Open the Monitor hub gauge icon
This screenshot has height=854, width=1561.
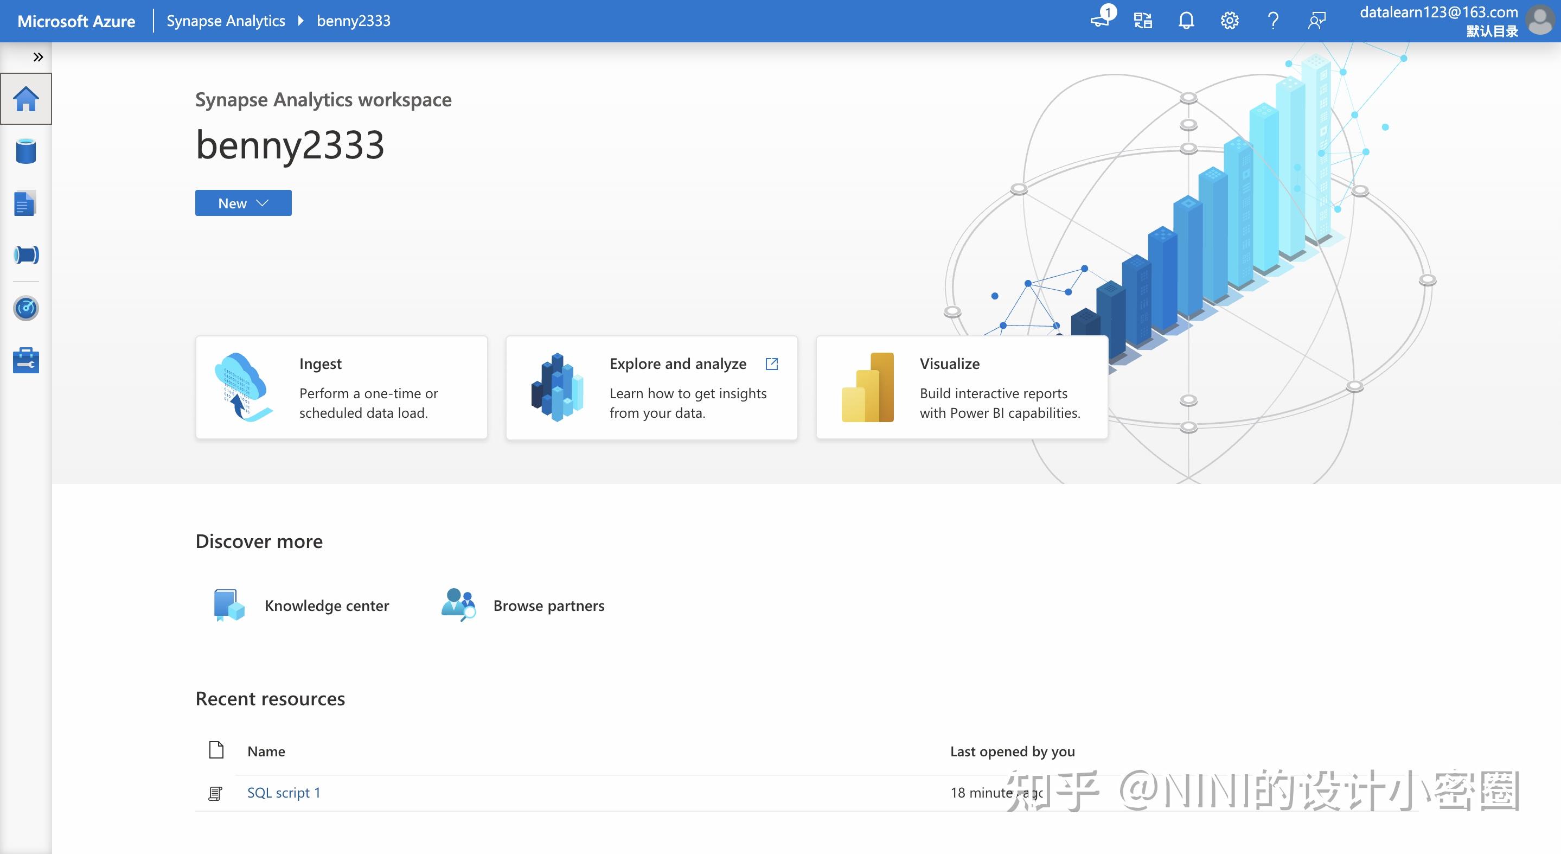26,307
